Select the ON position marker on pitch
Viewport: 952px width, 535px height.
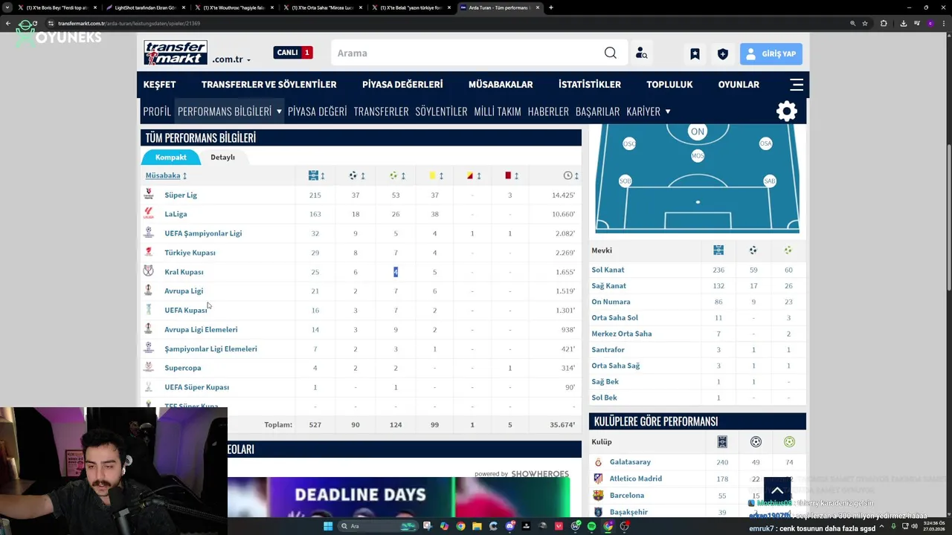[697, 132]
